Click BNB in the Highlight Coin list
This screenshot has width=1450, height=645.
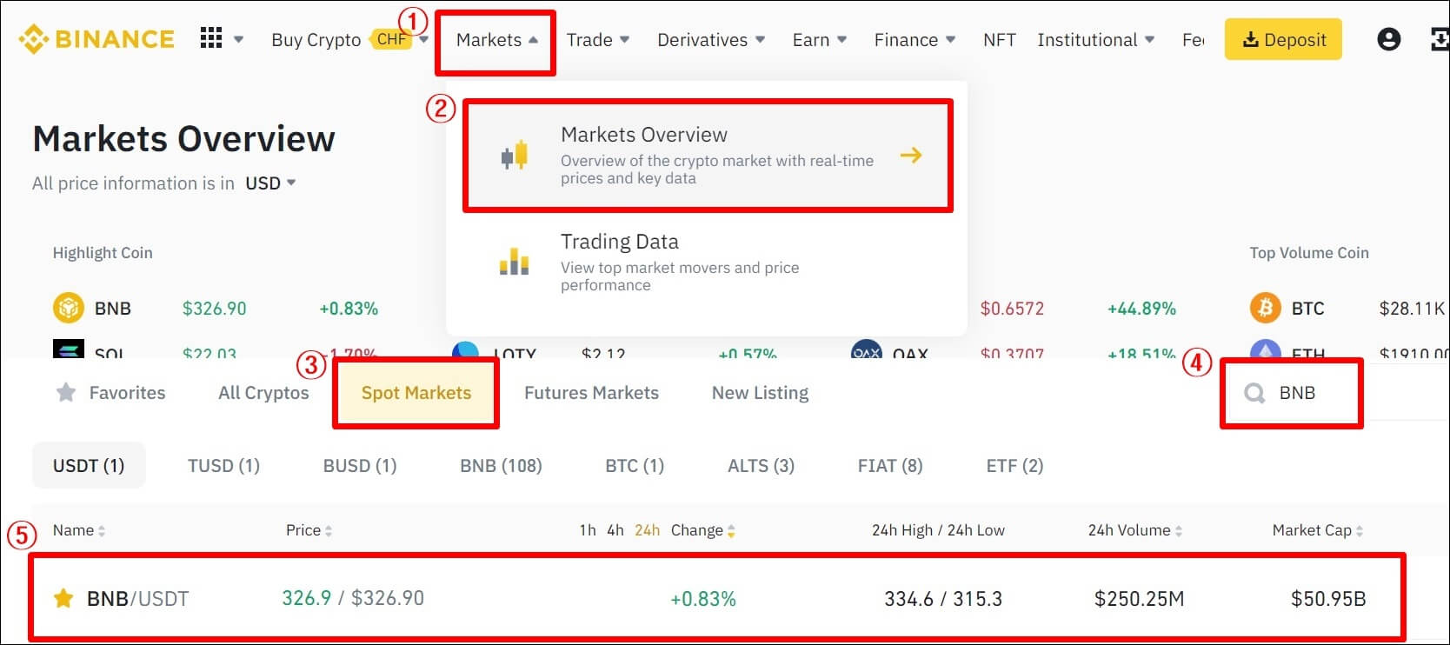tap(113, 309)
